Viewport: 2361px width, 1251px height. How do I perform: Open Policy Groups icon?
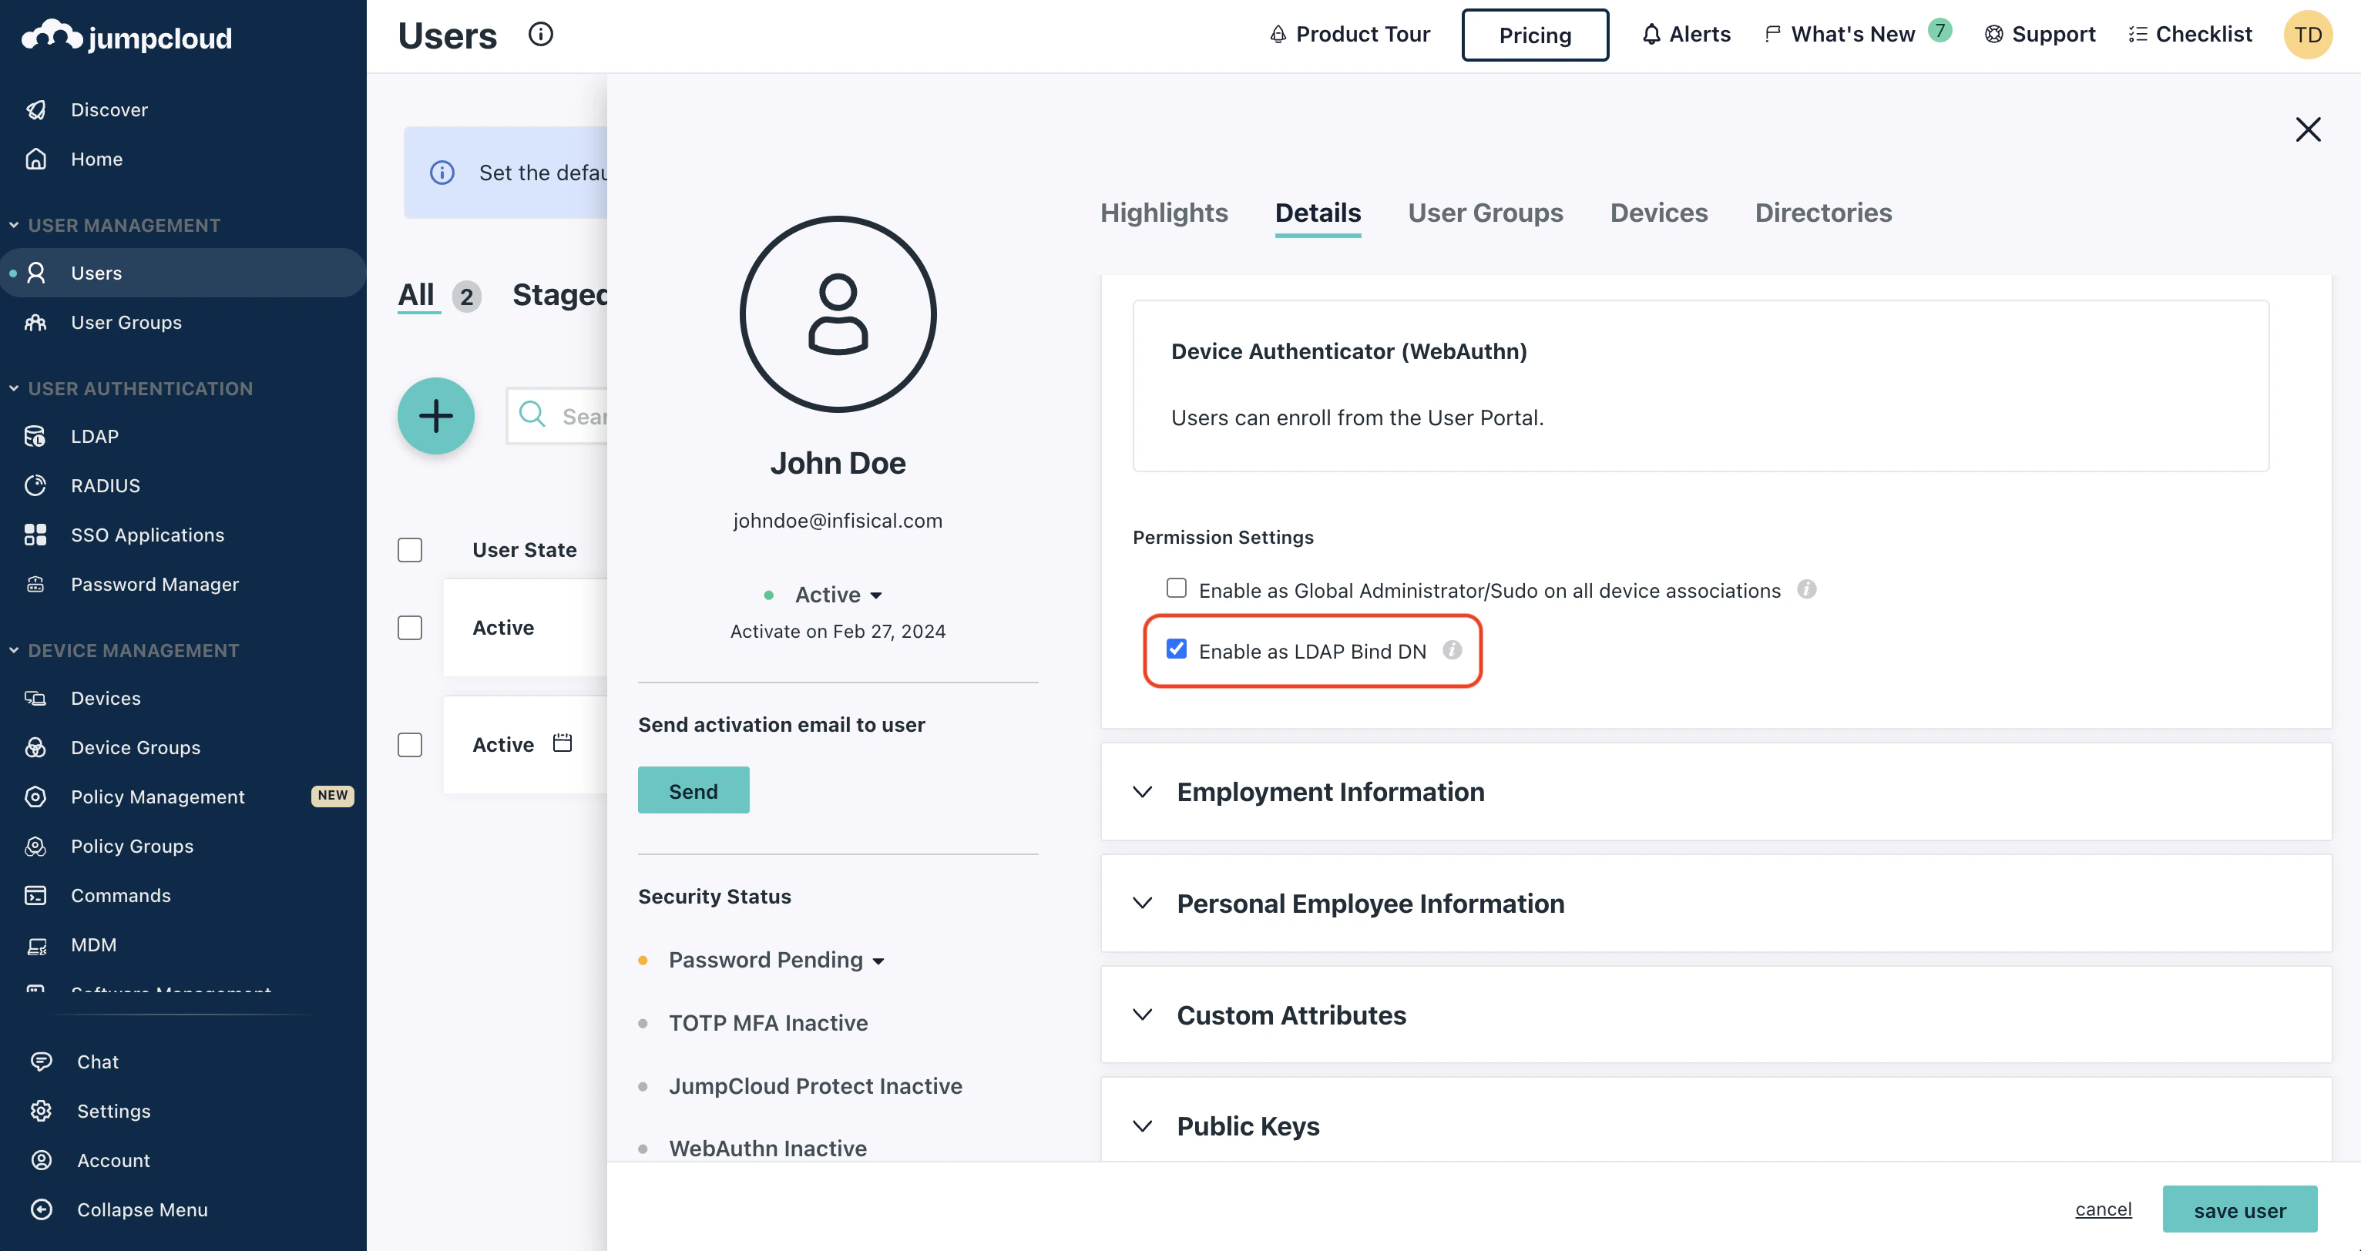(x=35, y=847)
